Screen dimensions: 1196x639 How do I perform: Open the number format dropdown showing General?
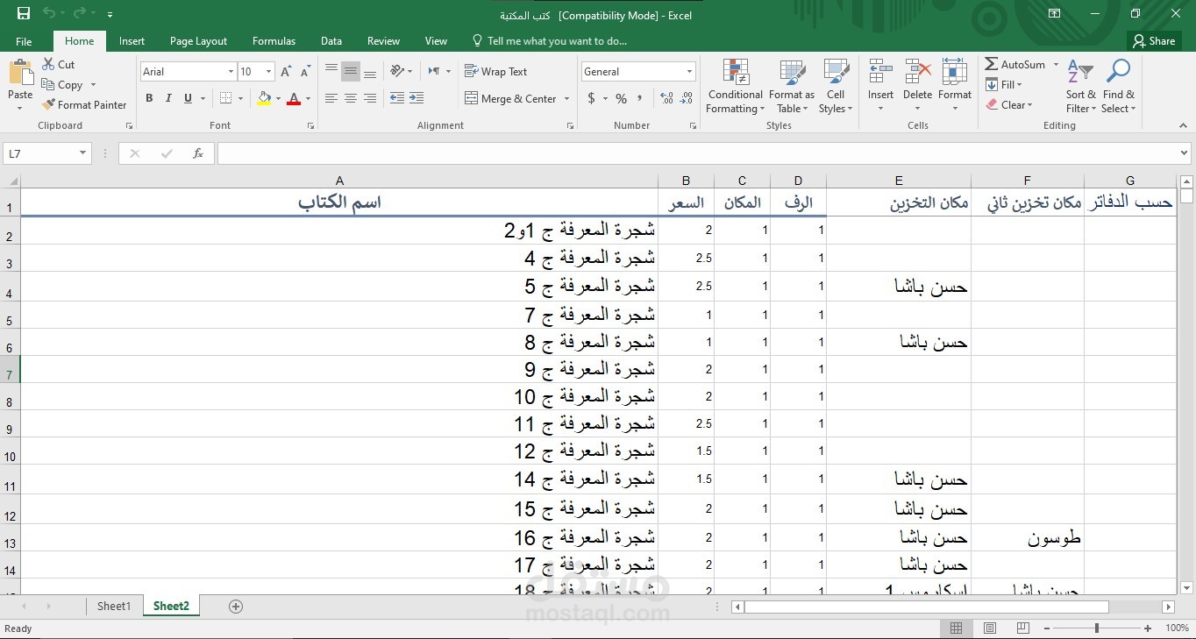(x=690, y=72)
